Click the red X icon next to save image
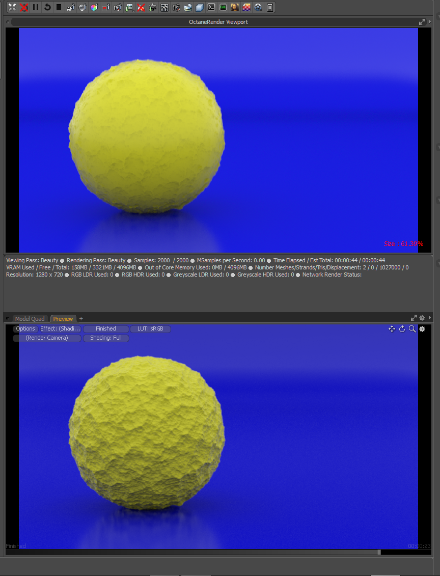 [141, 7]
